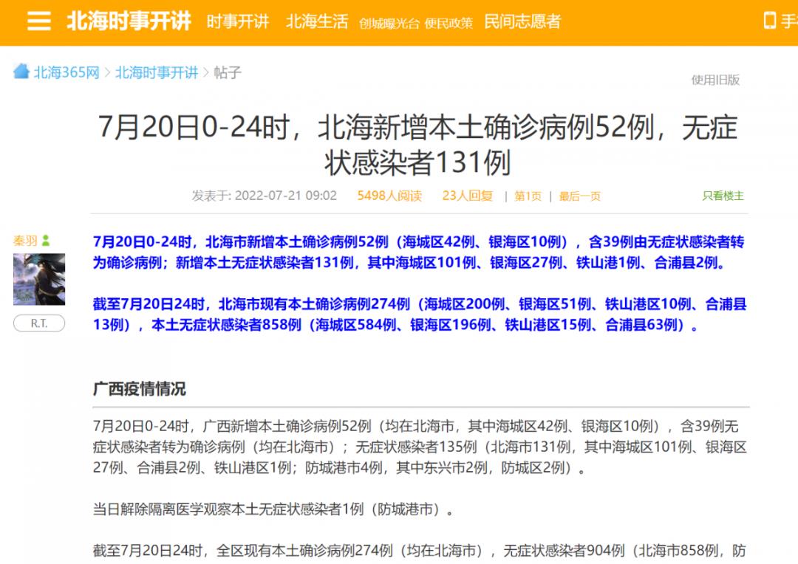The height and width of the screenshot is (564, 798).
Task: Open the poster's avatar image
Action: tap(39, 279)
